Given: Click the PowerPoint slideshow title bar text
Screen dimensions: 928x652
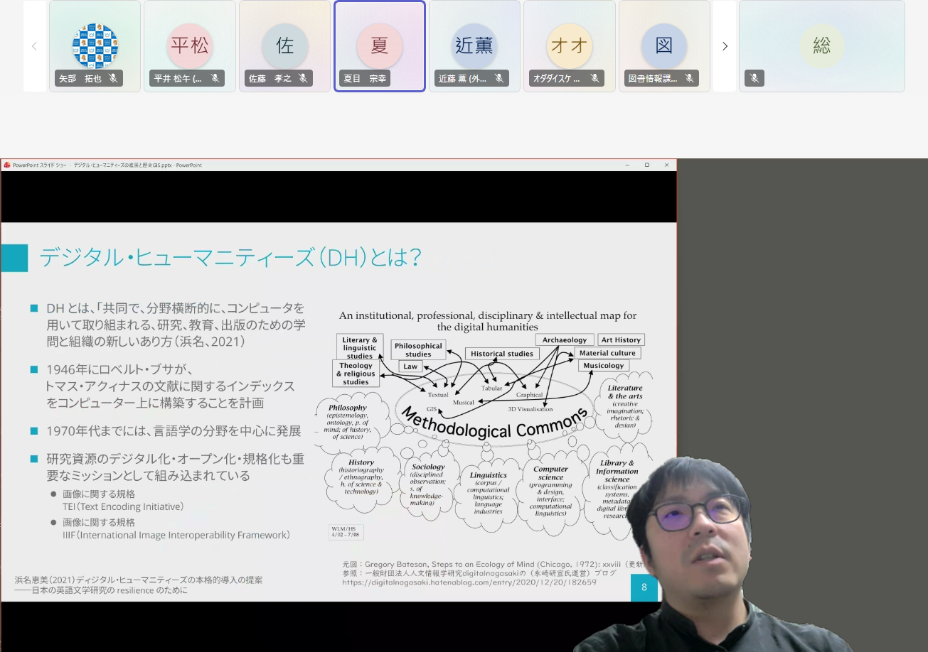Looking at the screenshot, I should [x=107, y=164].
